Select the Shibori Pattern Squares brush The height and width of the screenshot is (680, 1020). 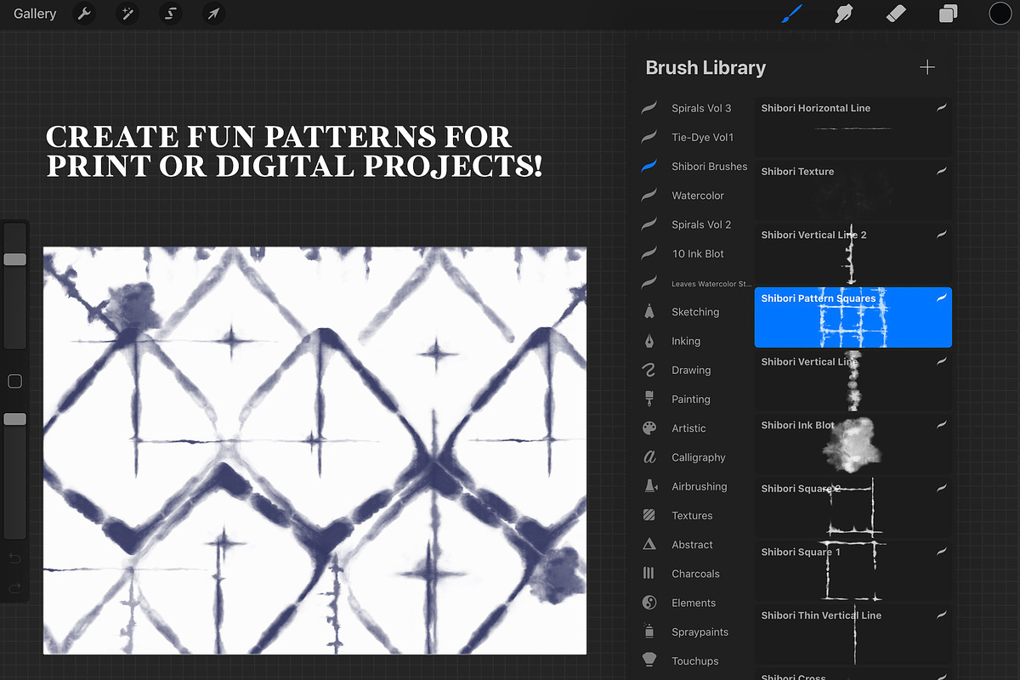tap(853, 317)
